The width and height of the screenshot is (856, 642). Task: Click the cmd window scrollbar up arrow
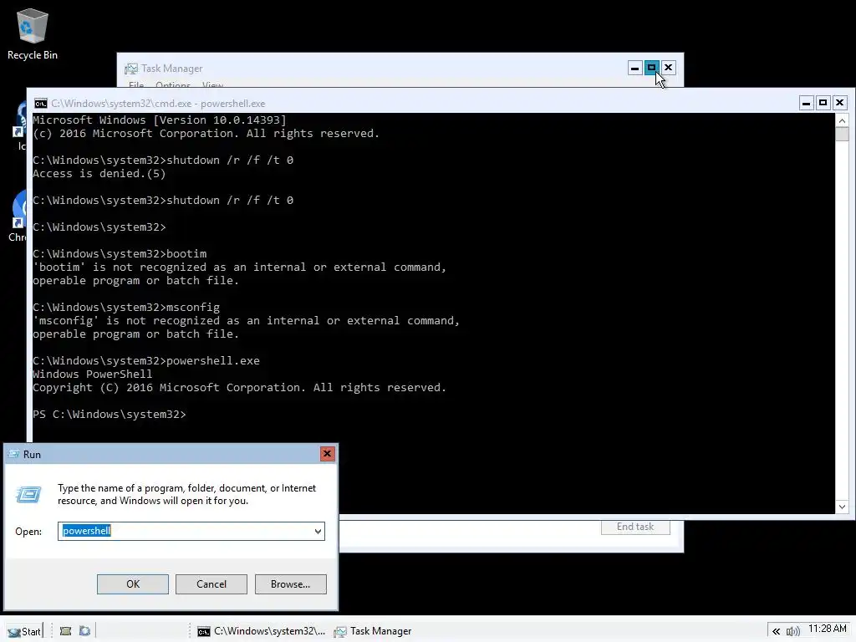[842, 120]
